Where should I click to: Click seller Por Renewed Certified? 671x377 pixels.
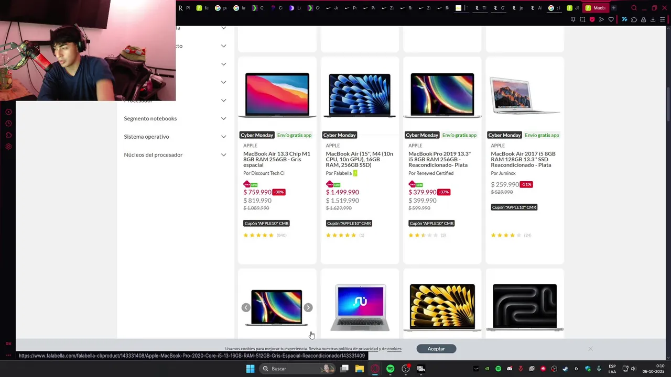[x=431, y=173]
